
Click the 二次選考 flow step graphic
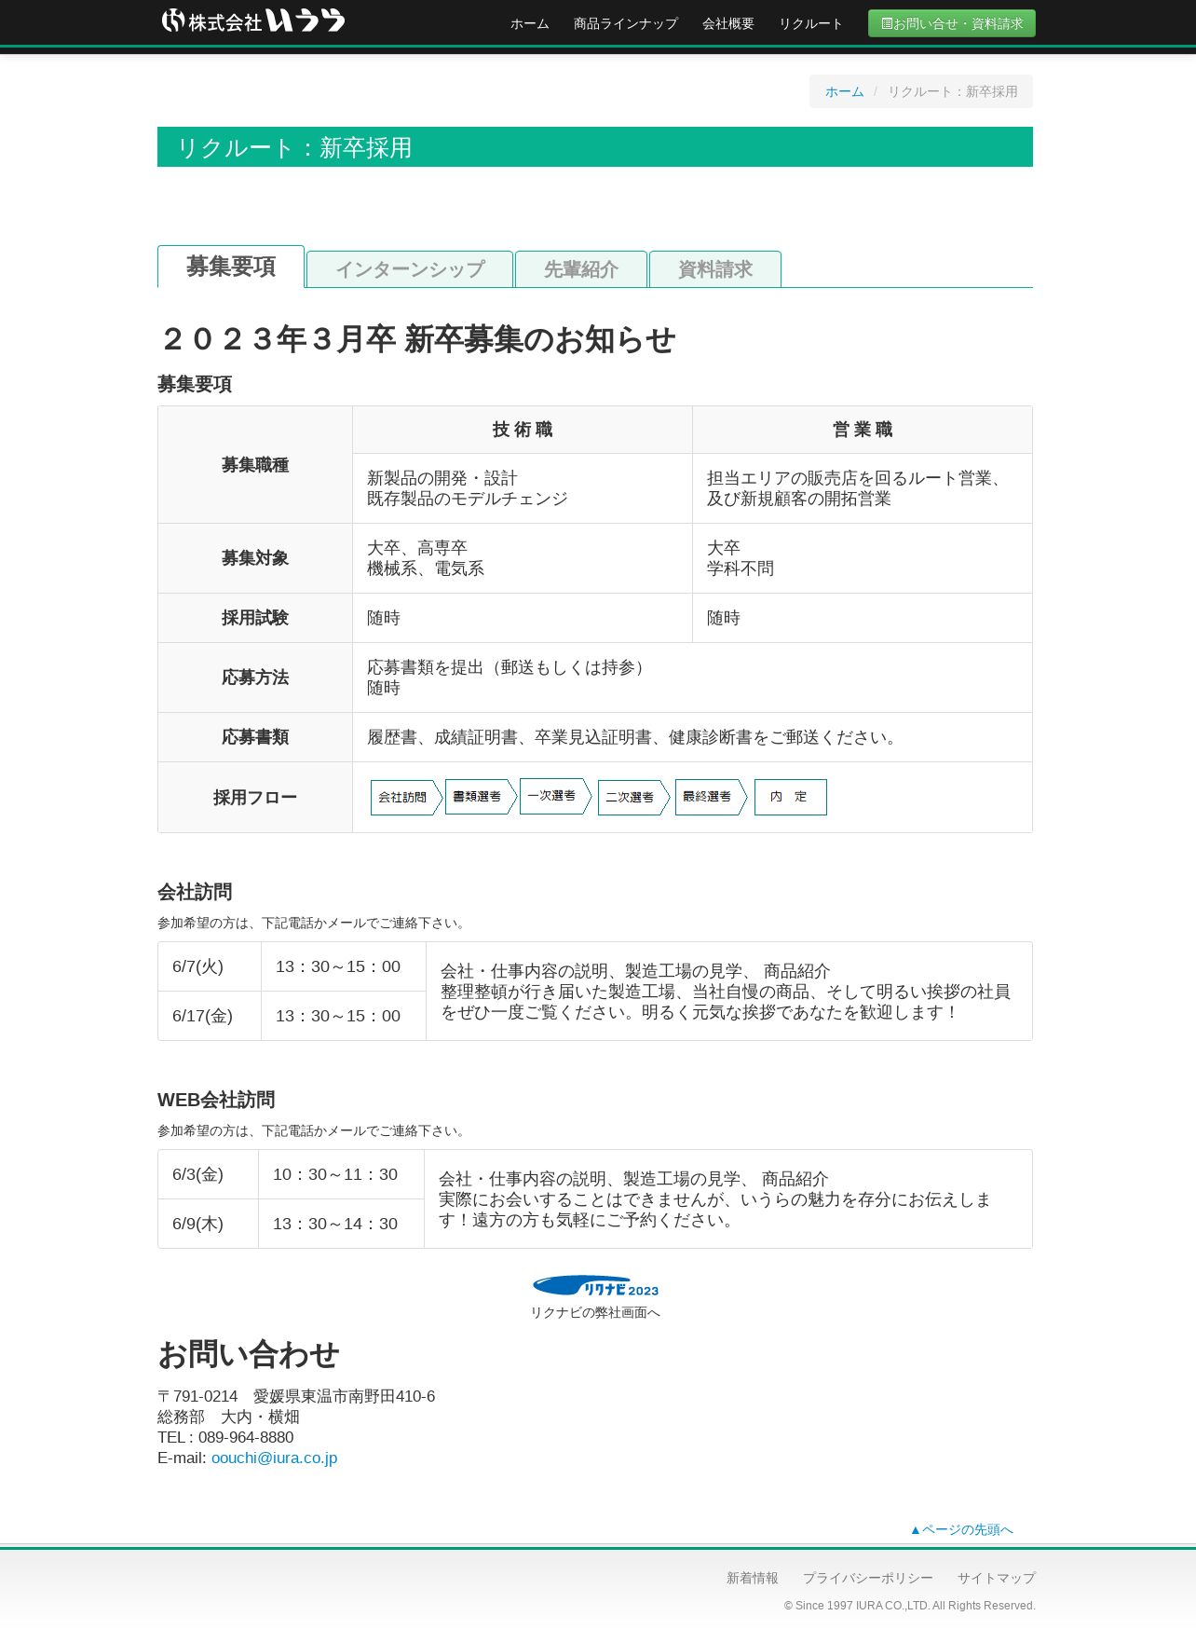633,797
